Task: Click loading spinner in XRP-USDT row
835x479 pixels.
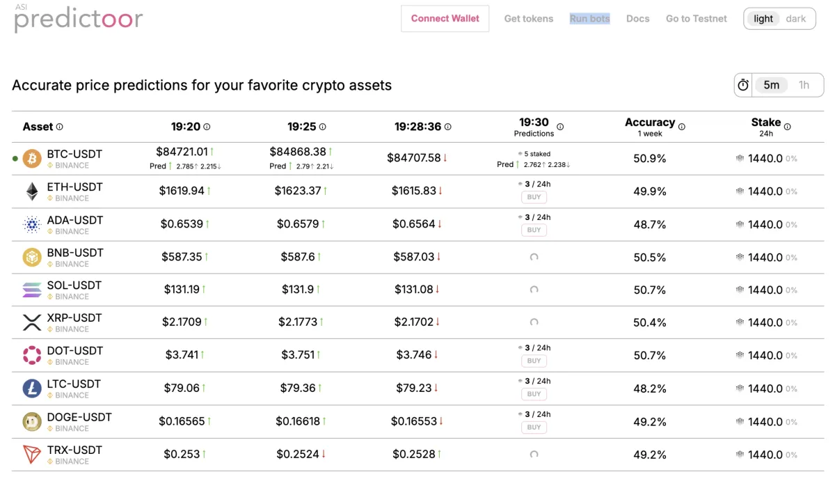Action: 534,322
